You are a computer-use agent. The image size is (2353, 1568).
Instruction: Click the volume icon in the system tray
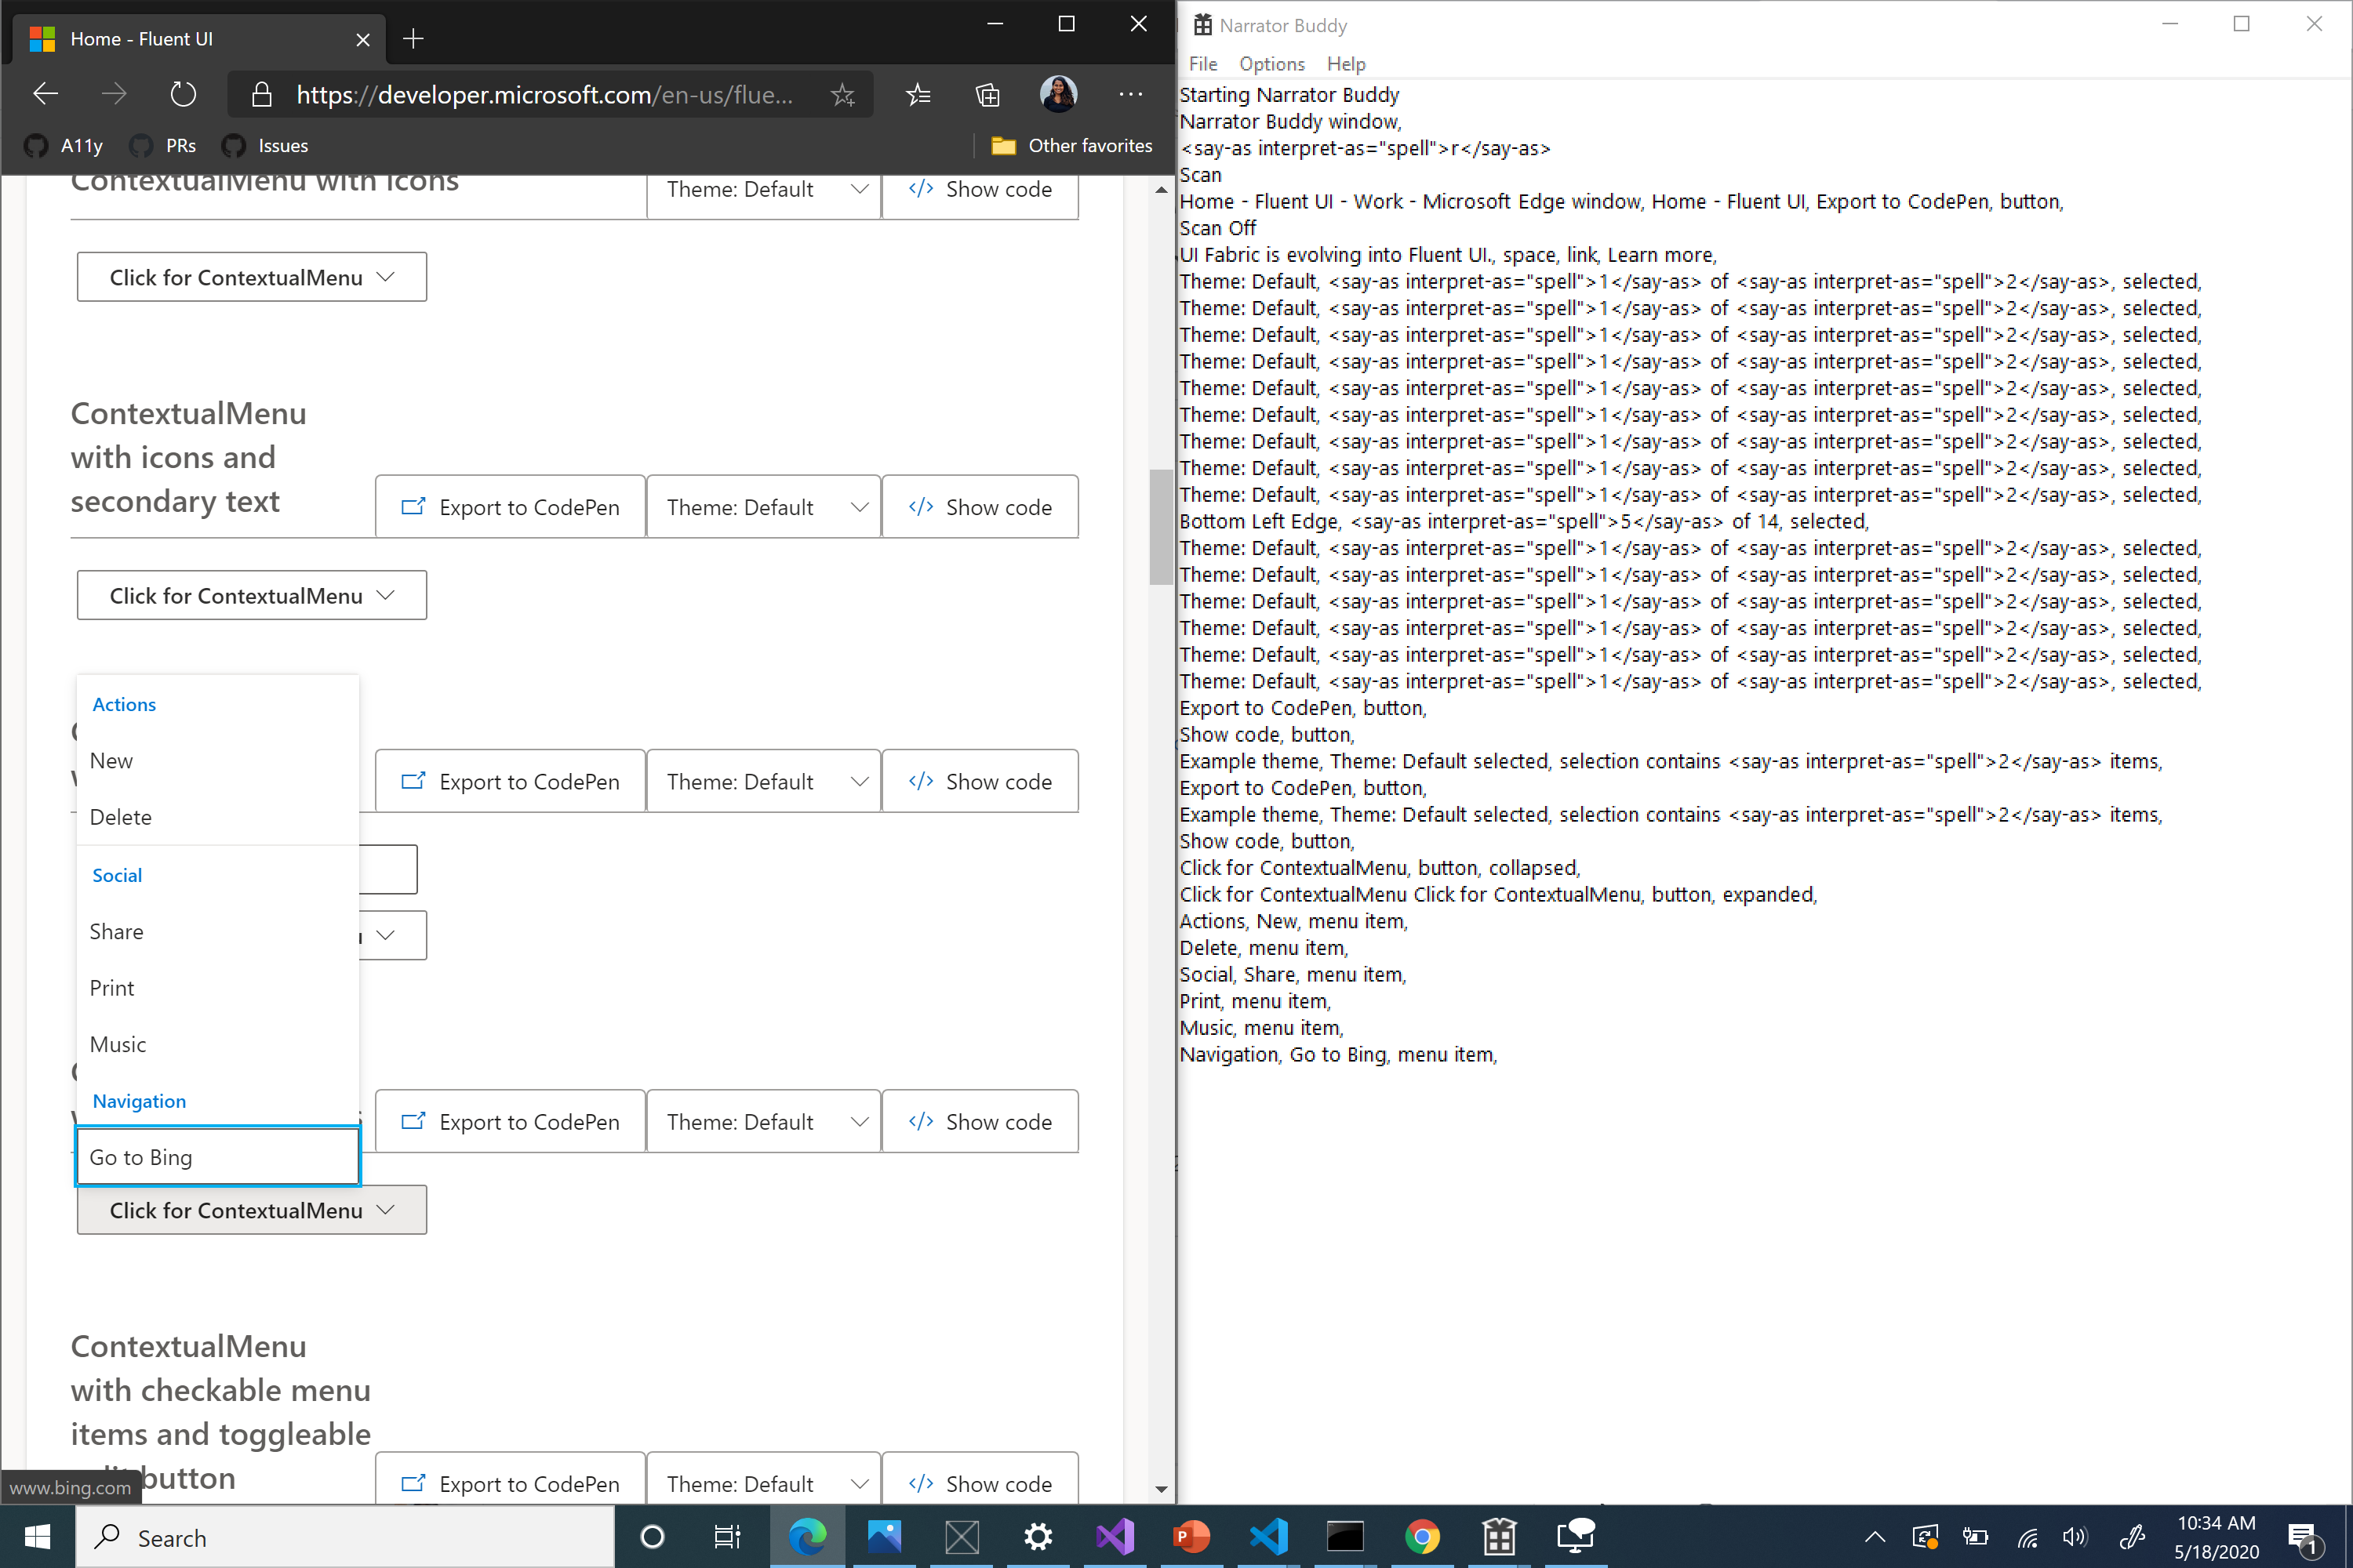(2075, 1537)
